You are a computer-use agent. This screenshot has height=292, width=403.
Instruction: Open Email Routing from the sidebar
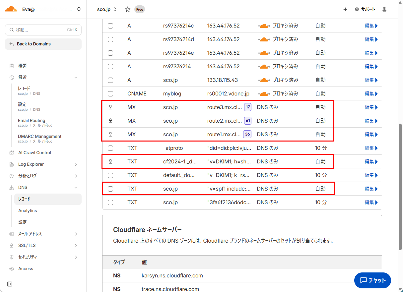(32, 120)
